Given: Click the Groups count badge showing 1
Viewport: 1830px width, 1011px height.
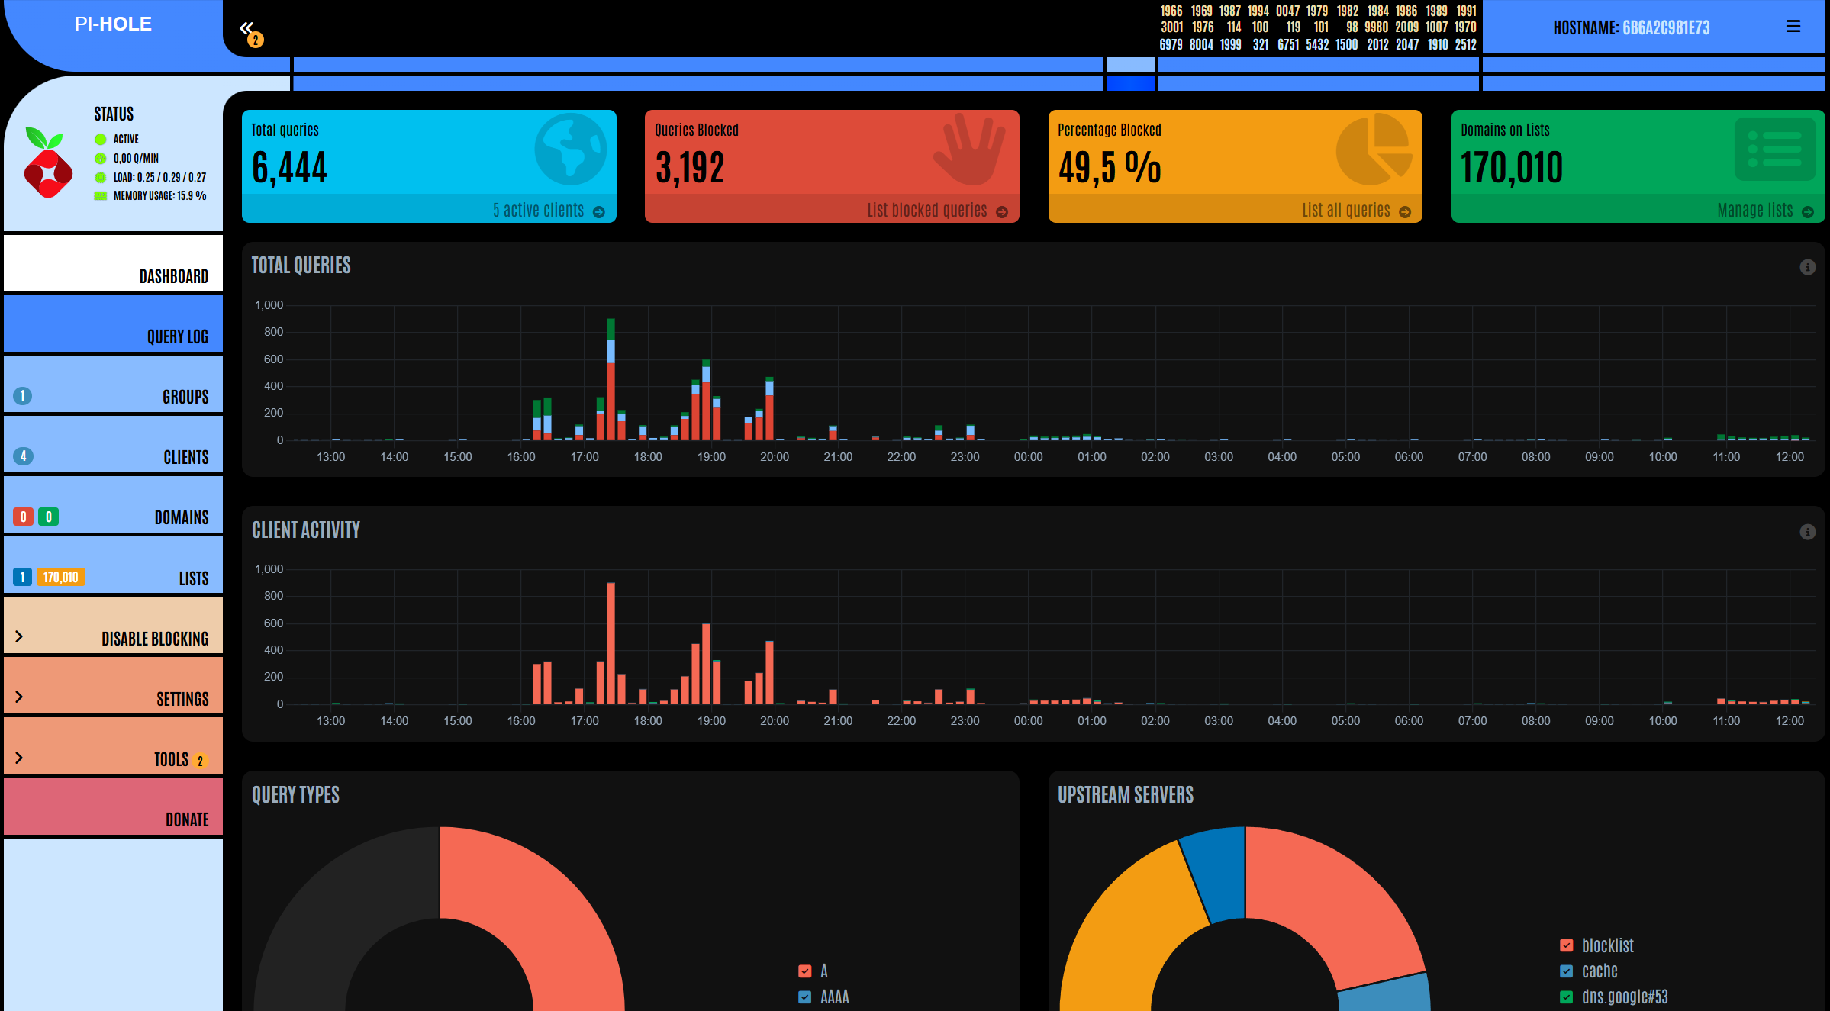Looking at the screenshot, I should 23,396.
